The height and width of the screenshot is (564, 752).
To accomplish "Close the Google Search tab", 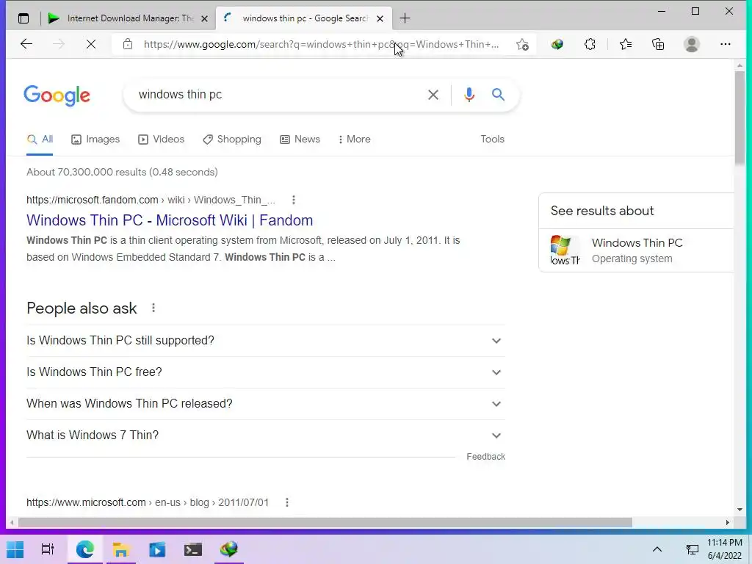I will point(380,18).
